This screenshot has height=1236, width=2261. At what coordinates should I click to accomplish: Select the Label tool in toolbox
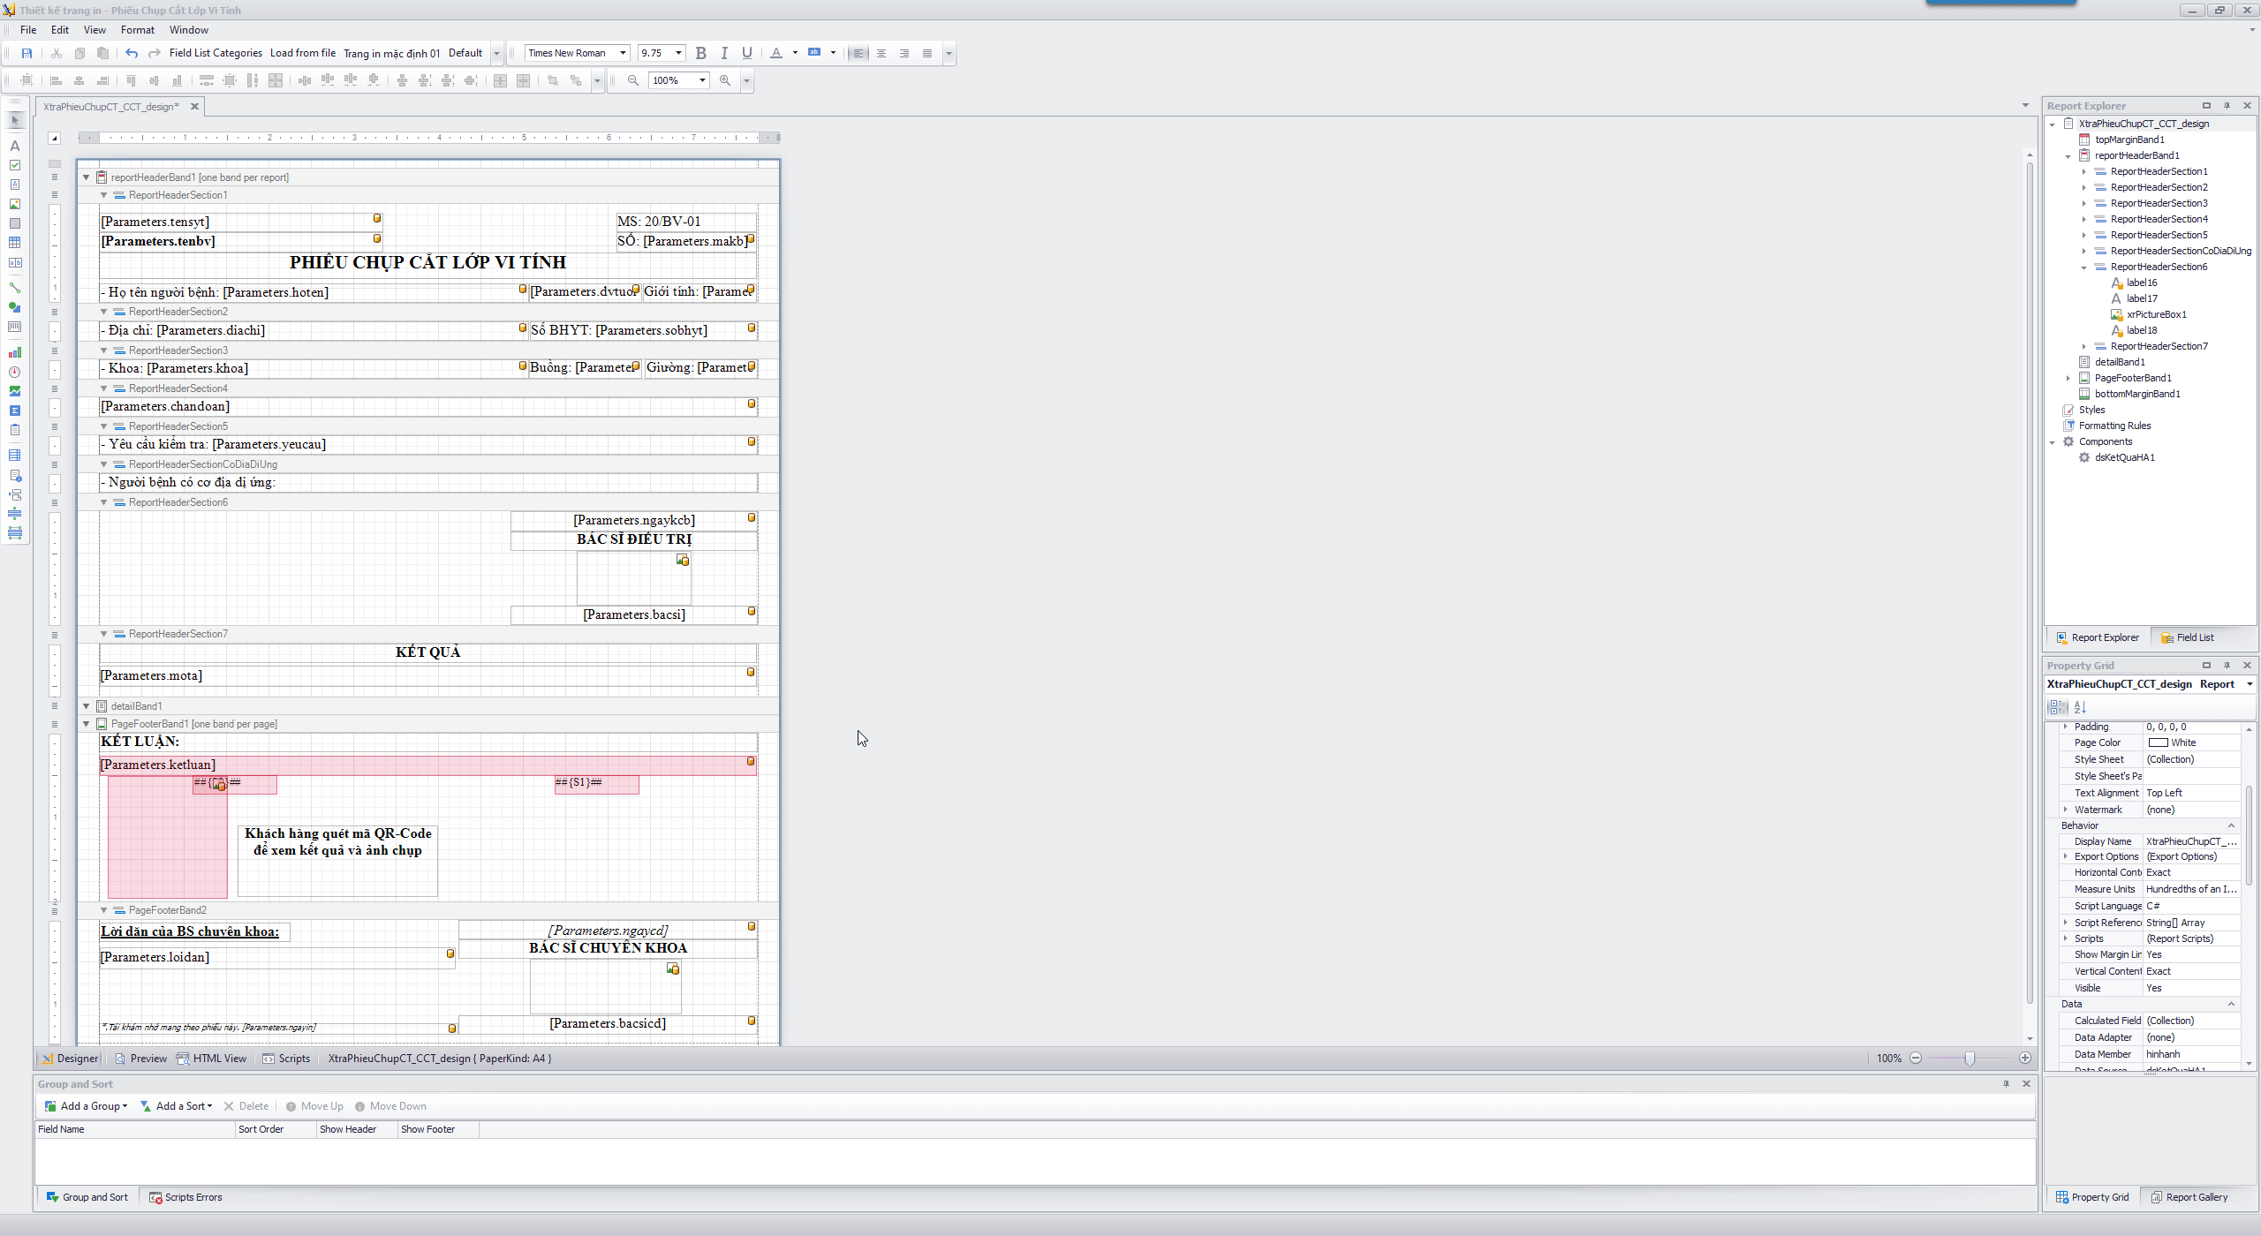[x=15, y=146]
